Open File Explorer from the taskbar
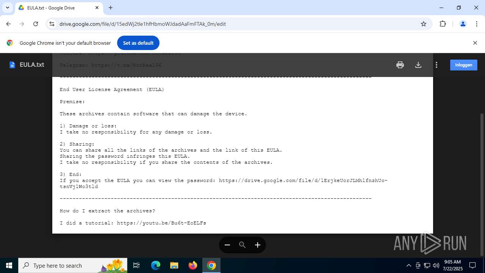Screen dimensions: 485x273 click(174, 265)
